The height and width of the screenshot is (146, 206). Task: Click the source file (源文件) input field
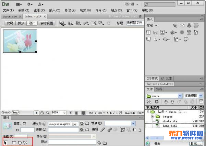tap(63, 123)
